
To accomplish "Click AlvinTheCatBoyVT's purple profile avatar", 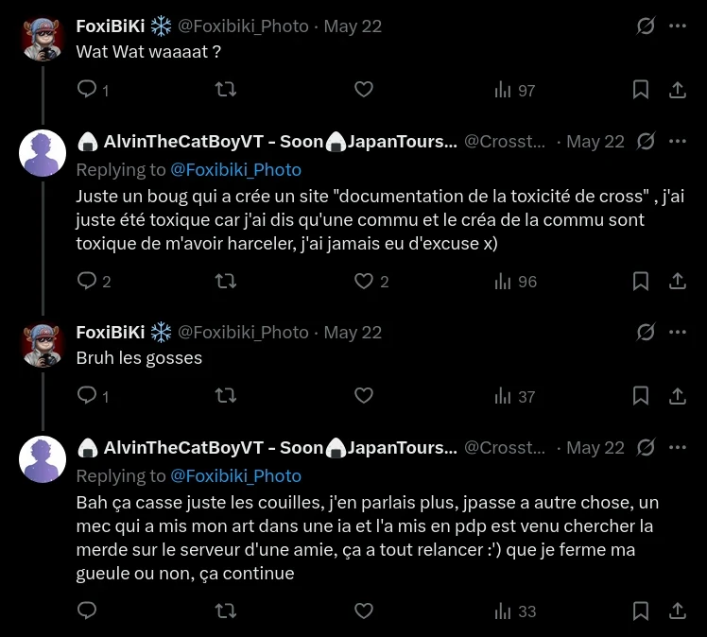I will coord(43,154).
